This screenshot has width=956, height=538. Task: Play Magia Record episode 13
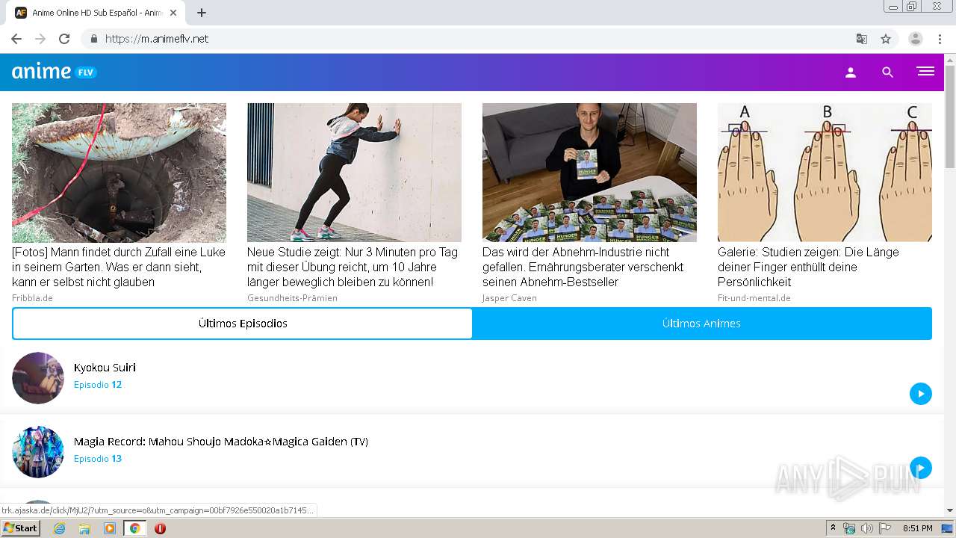920,468
